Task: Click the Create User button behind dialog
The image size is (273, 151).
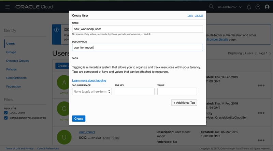Action: [x=62, y=66]
